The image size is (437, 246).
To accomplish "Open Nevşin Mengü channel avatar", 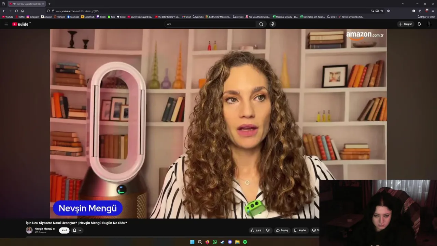I will (29, 230).
